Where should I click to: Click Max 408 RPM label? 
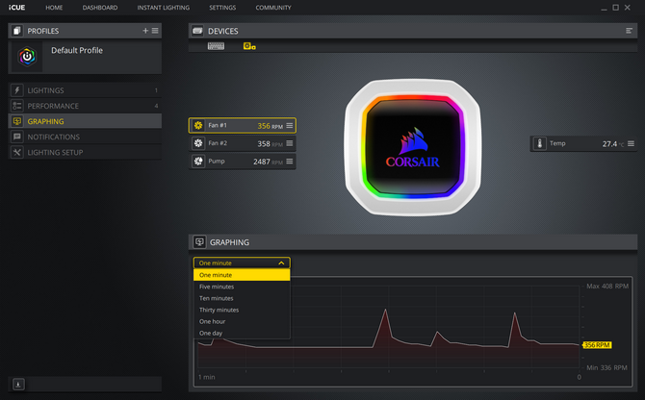pos(607,286)
